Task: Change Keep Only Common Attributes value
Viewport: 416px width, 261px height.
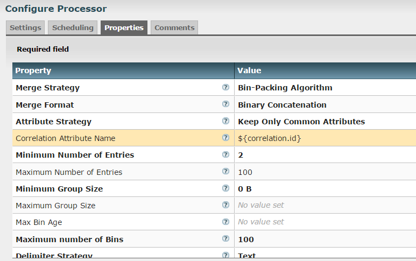Action: point(301,122)
